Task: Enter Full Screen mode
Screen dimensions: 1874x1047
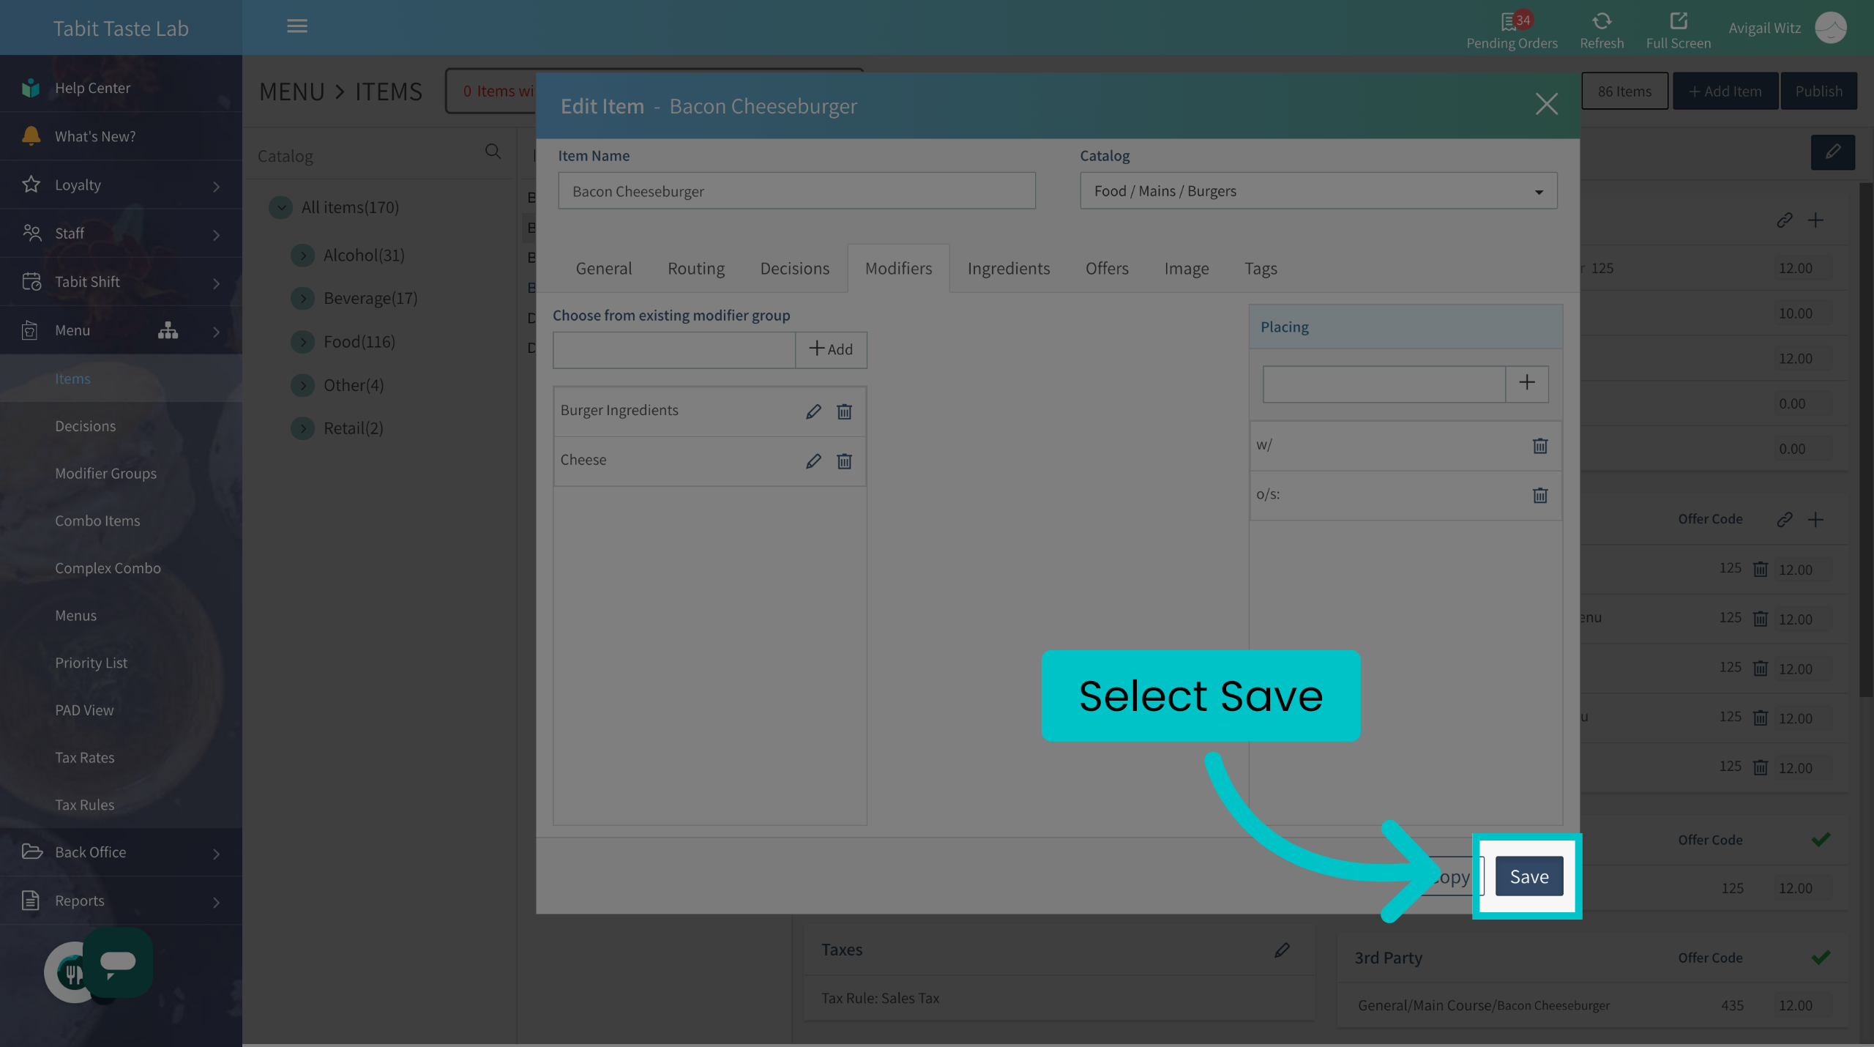Action: 1678,31
